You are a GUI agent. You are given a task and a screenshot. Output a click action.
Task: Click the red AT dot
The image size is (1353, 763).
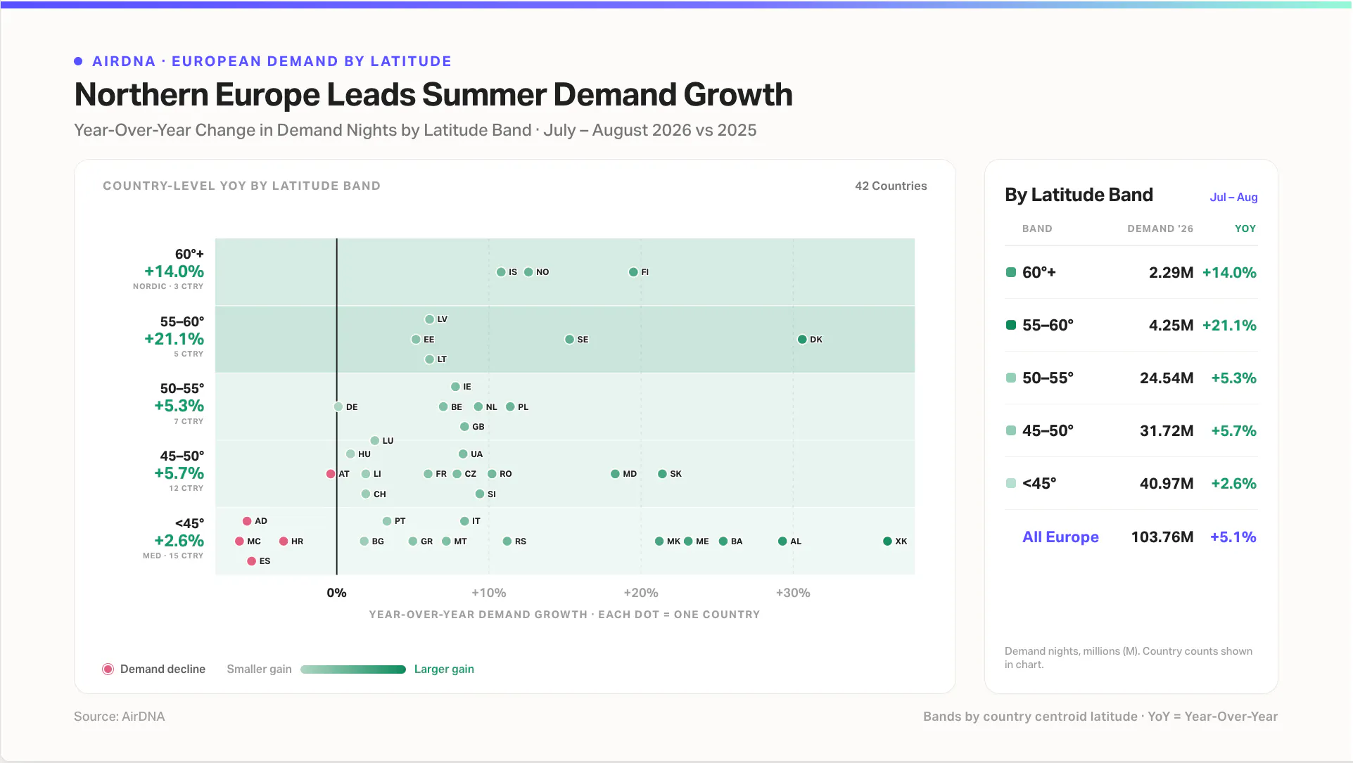point(331,473)
